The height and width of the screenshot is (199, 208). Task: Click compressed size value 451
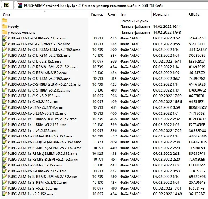pyautogui.click(x=113, y=160)
